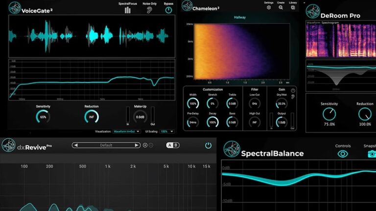
Task: Click SpectralBalance EQ curve display
Action: click(299, 186)
